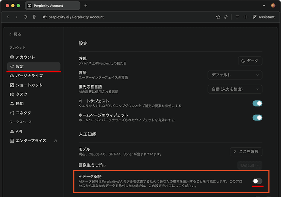Viewport: 281px width, 197px height.
Task: Click the ここを選択 model button
Action: [246, 152]
